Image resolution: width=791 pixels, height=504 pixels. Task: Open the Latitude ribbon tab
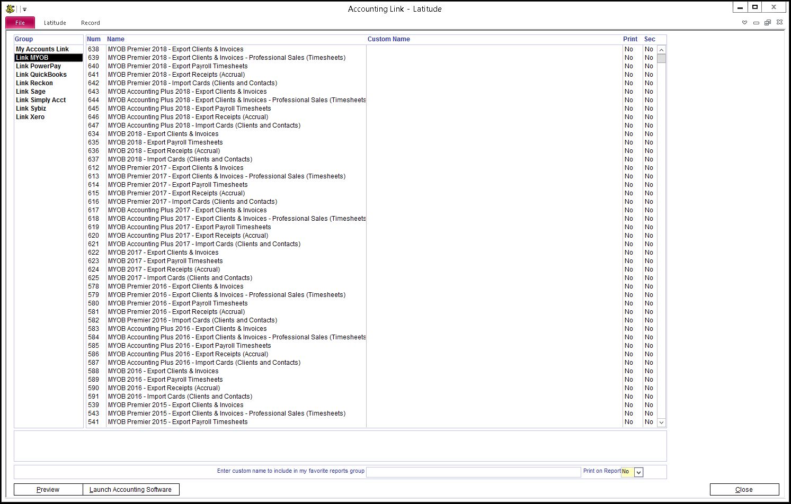coord(55,23)
